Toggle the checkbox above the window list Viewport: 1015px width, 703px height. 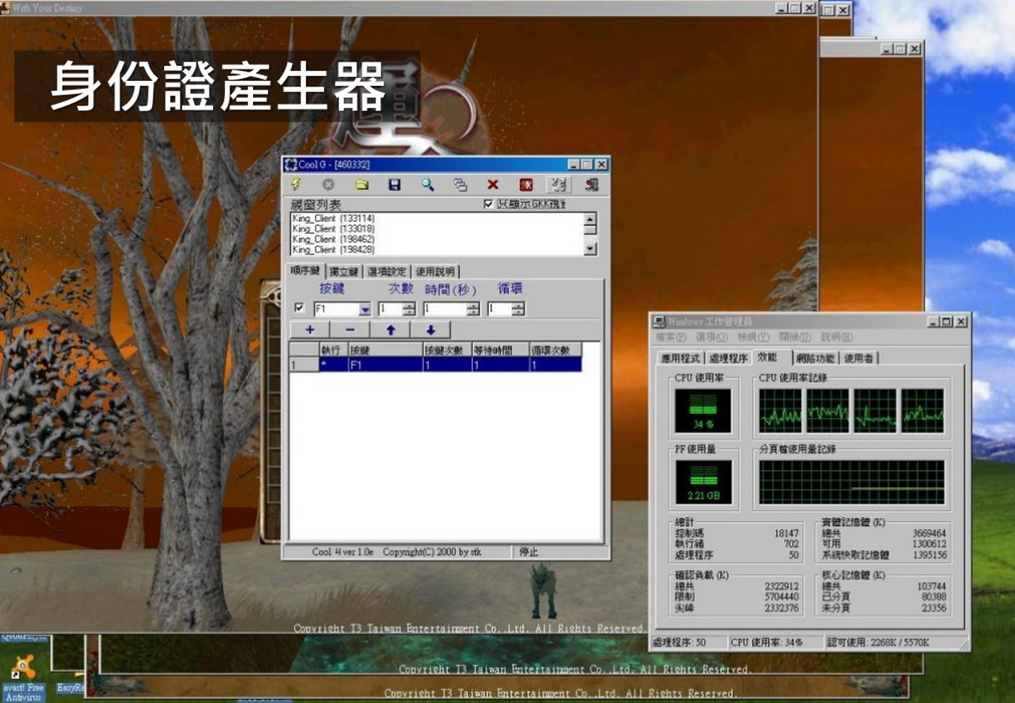click(488, 205)
